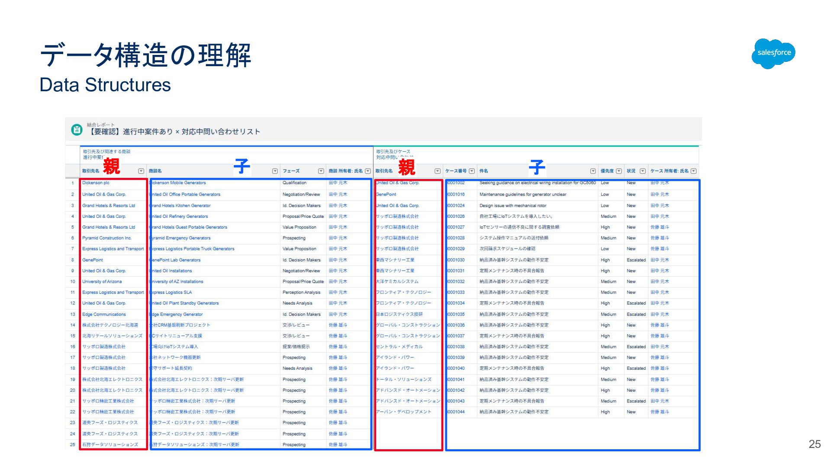Screen dimensions: 830x467
Task: Open the 取引先名 column menu in the cases block
Action: pos(438,171)
